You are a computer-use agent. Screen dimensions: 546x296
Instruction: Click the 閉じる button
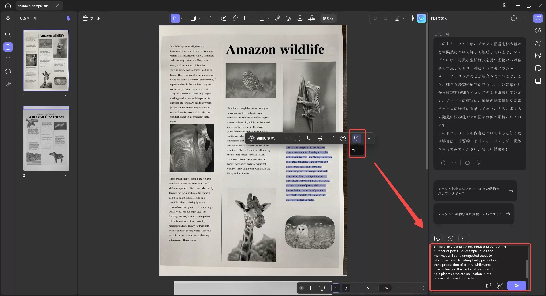(x=328, y=18)
